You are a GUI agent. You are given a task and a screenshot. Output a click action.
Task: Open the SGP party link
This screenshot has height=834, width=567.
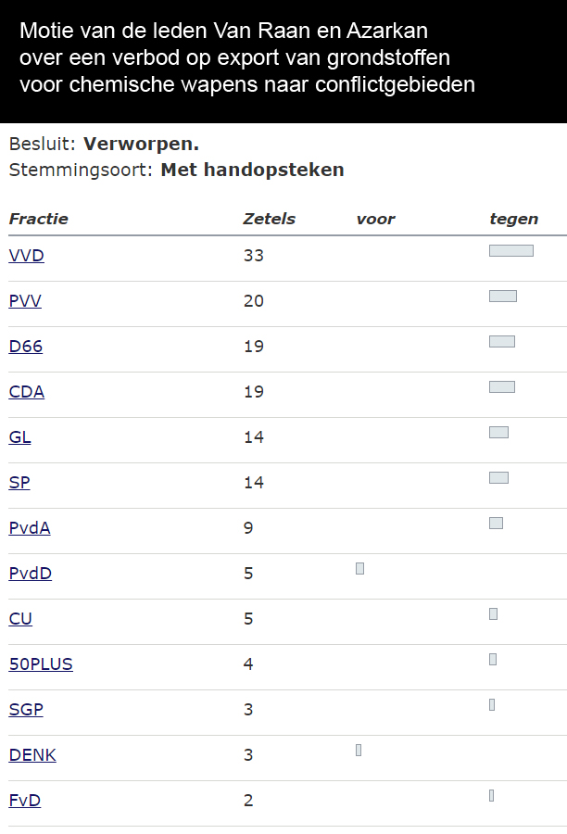(x=26, y=710)
